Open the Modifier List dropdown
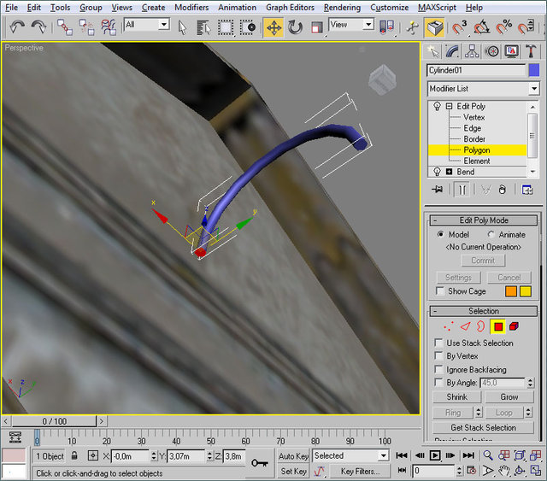Image resolution: width=547 pixels, height=481 pixels. pyautogui.click(x=533, y=89)
